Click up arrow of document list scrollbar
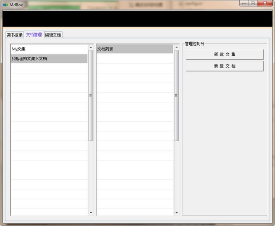Image resolution: width=275 pixels, height=226 pixels. (x=176, y=47)
